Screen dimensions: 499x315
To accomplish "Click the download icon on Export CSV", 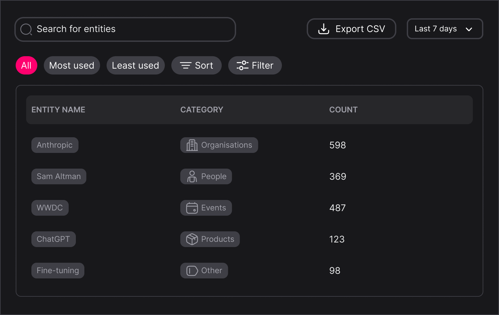I will point(324,29).
